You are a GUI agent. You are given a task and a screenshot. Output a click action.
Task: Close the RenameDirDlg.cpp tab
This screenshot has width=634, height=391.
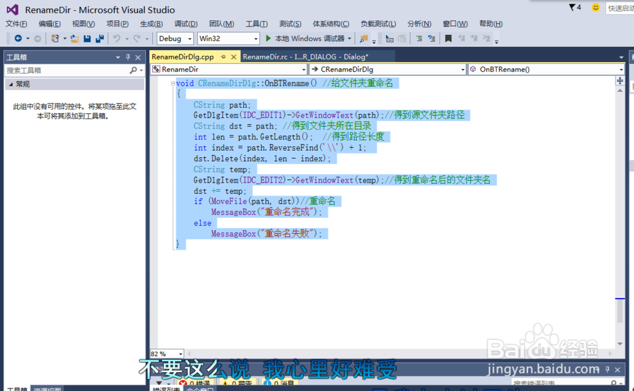pyautogui.click(x=233, y=57)
